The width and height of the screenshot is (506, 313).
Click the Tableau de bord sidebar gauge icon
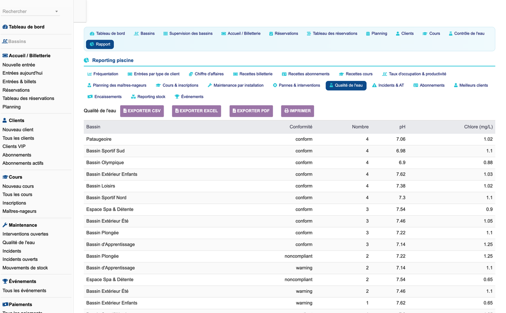(5, 27)
